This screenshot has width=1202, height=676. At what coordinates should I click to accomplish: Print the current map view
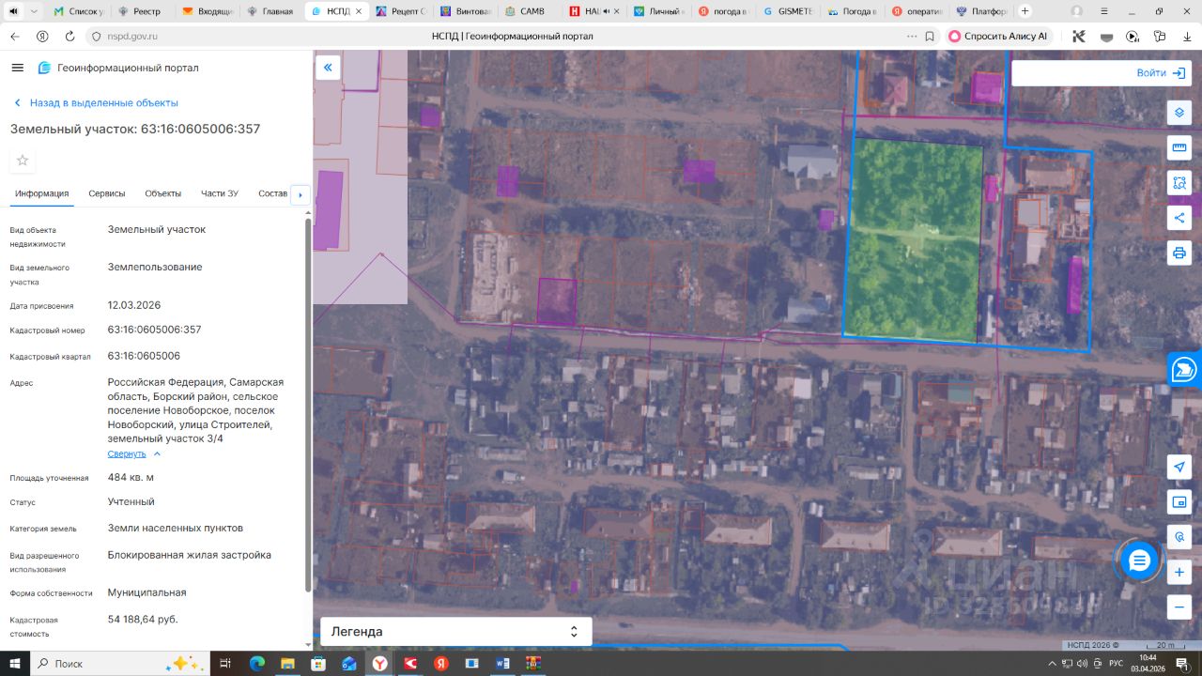(x=1179, y=253)
